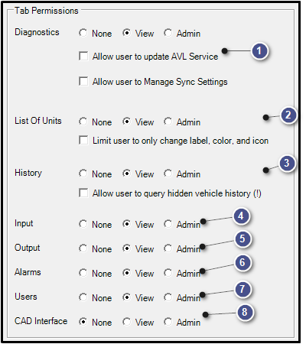Viewport: 306px width, 344px height.
Task: Tick Limit user to only change label checkbox
Action: (x=83, y=141)
